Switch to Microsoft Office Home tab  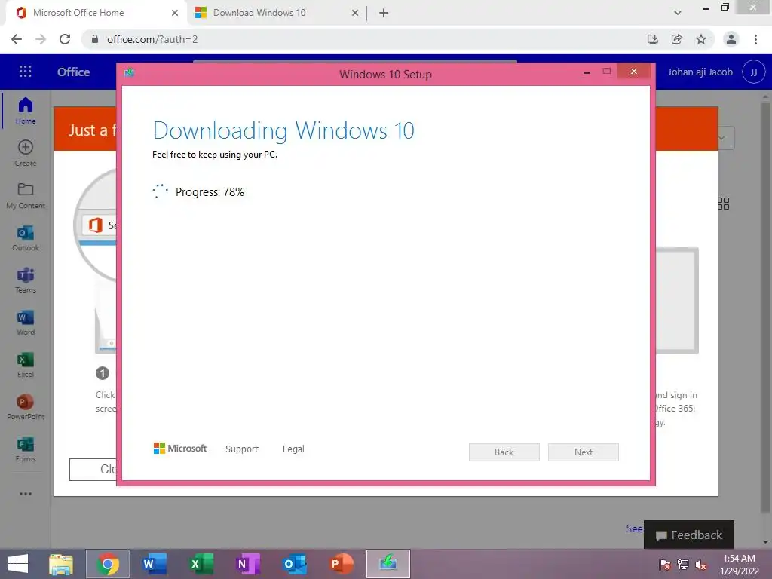point(96,13)
